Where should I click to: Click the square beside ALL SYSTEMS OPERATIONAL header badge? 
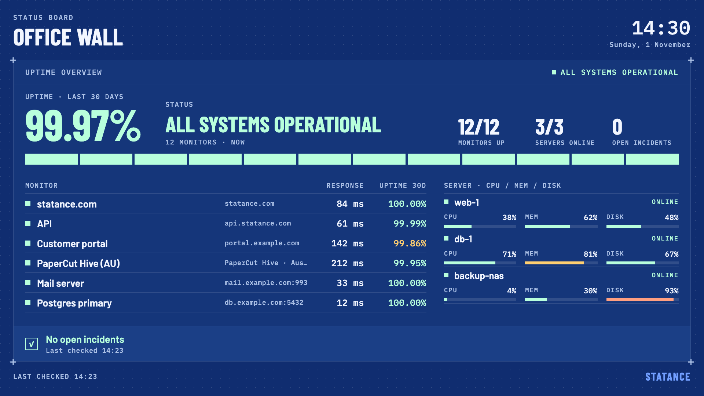554,72
